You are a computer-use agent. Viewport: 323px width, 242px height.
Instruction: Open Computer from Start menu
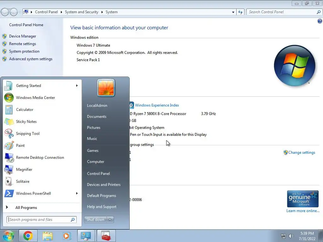[96, 162]
